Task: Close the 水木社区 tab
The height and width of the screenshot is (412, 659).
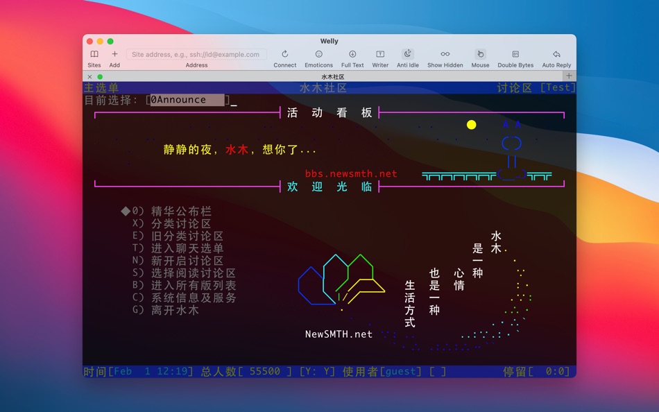Action: coord(89,76)
